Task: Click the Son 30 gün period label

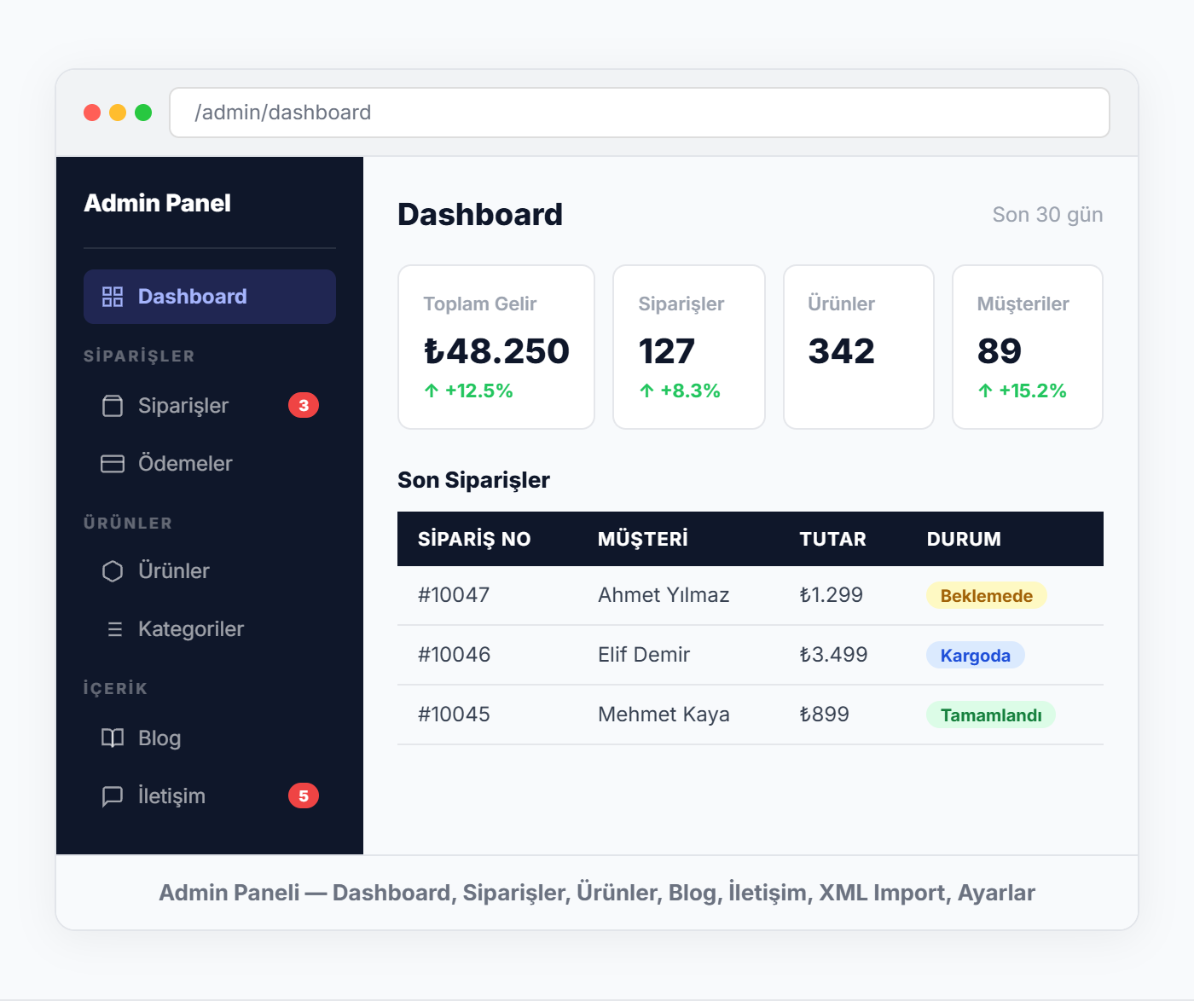Action: [x=1047, y=215]
